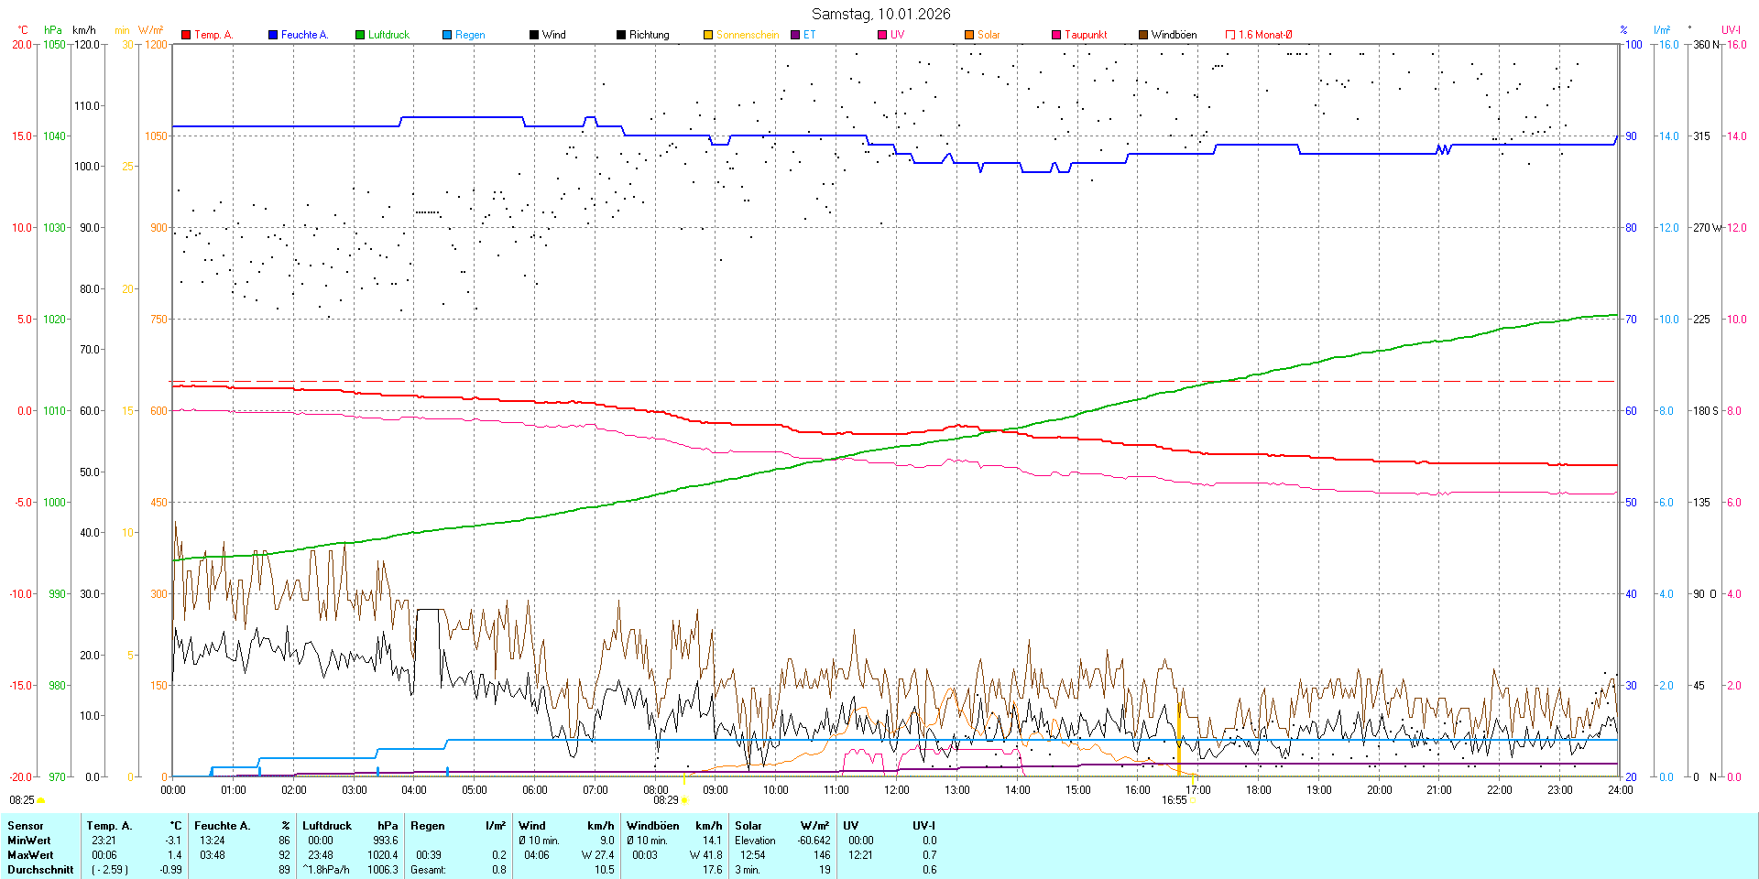1759x879 pixels.
Task: Select the Windböen column header in table
Action: [652, 825]
